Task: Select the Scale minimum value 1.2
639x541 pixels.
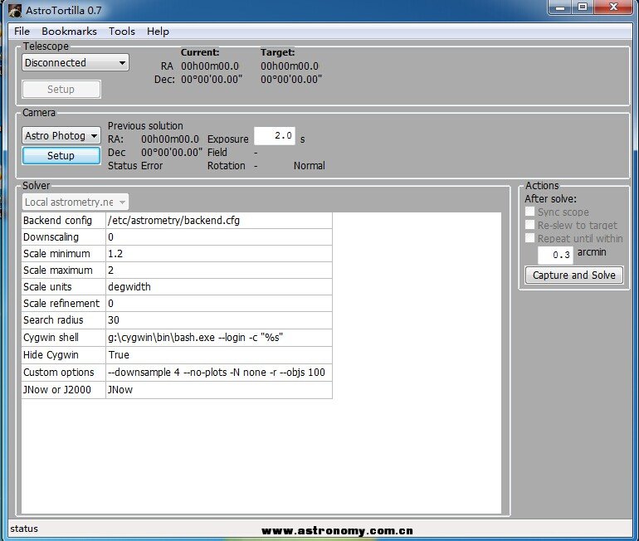Action: click(x=219, y=254)
